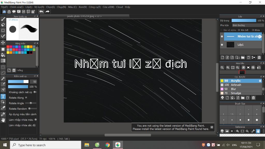Toggle the Bảo vệ alpha checkbox
Screen dimensions: 265x149
(222, 30)
